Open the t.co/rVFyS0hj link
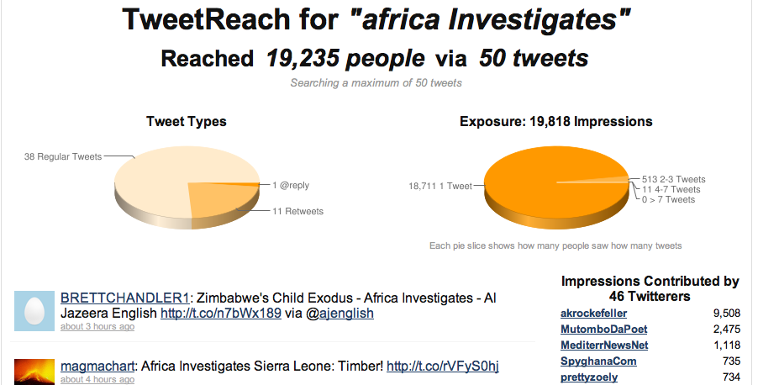Screen dimensions: 758x385 pyautogui.click(x=443, y=367)
